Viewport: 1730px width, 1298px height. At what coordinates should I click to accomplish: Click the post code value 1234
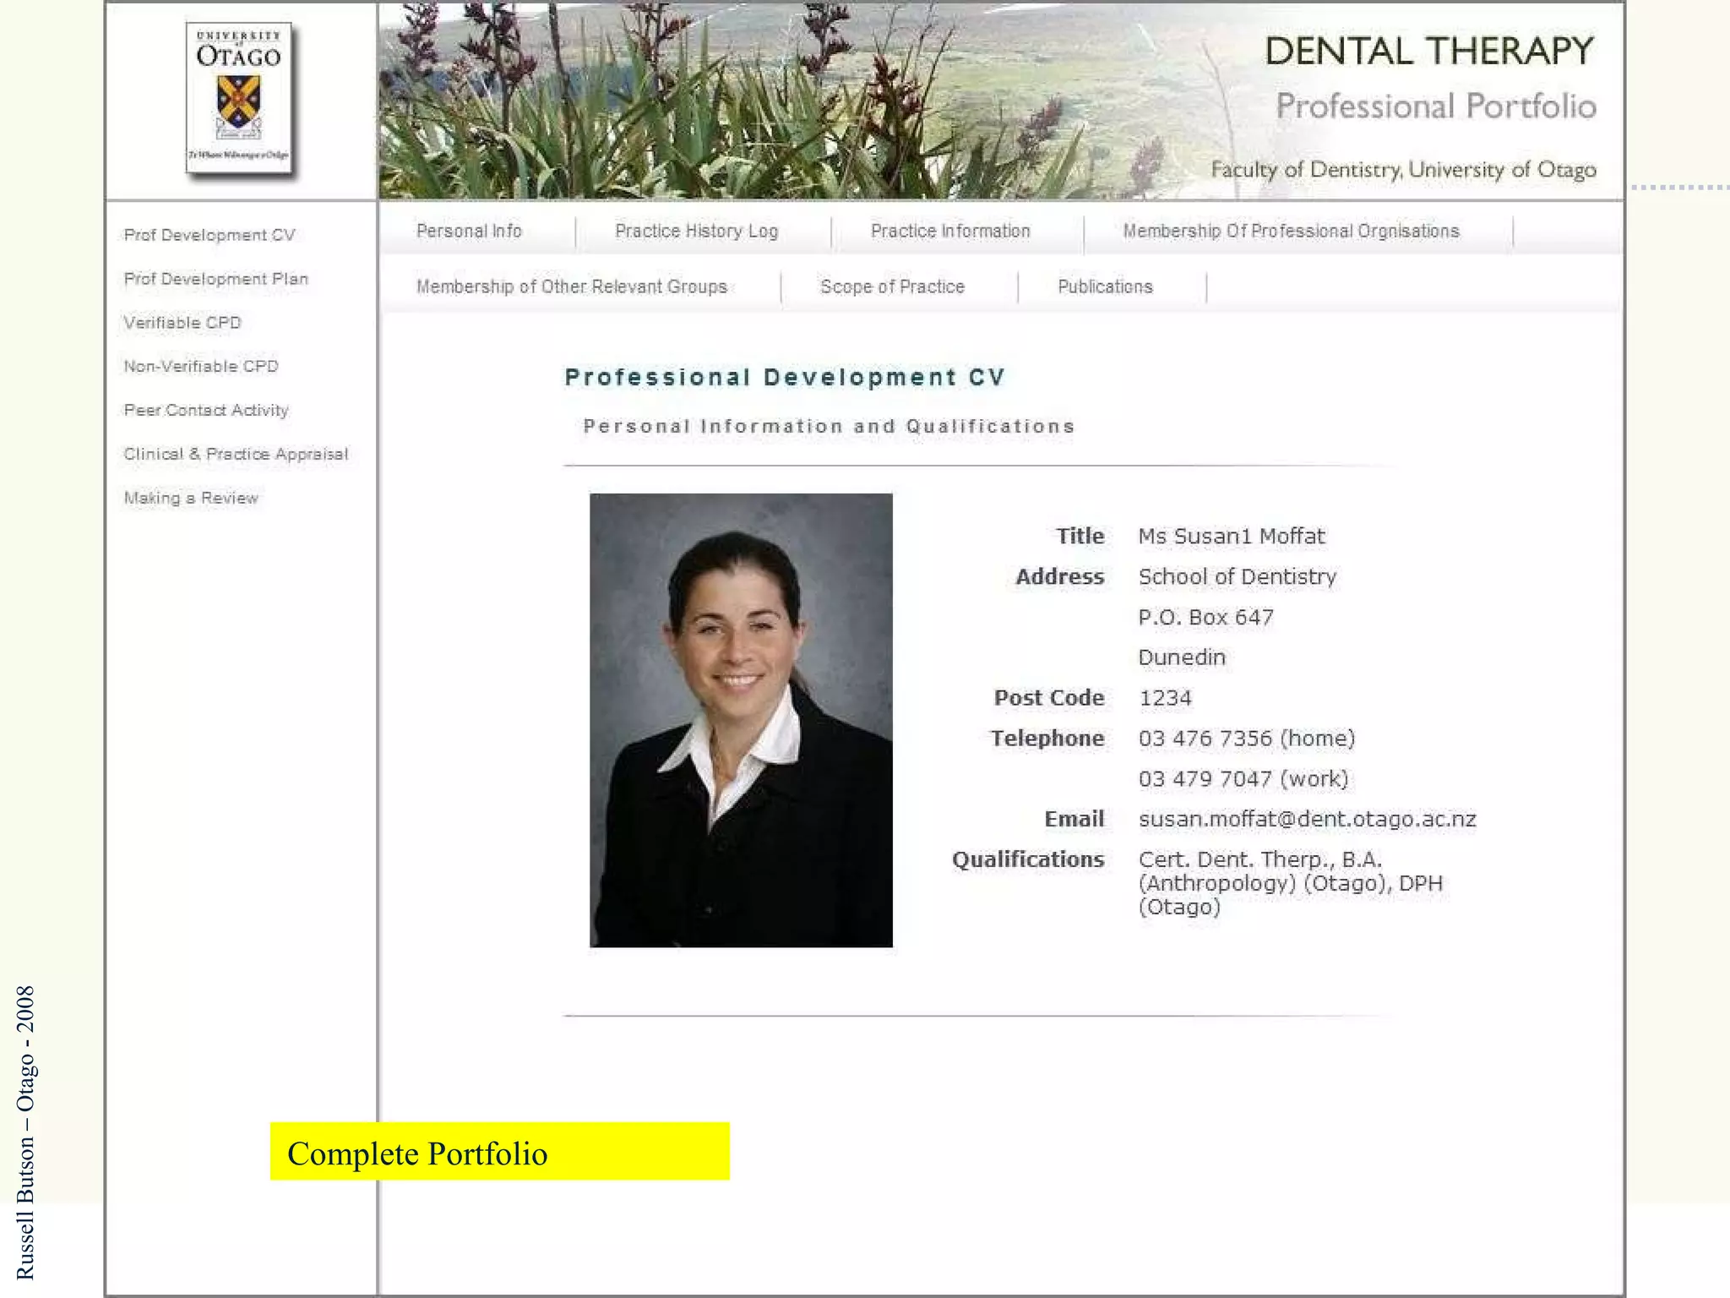(x=1165, y=698)
